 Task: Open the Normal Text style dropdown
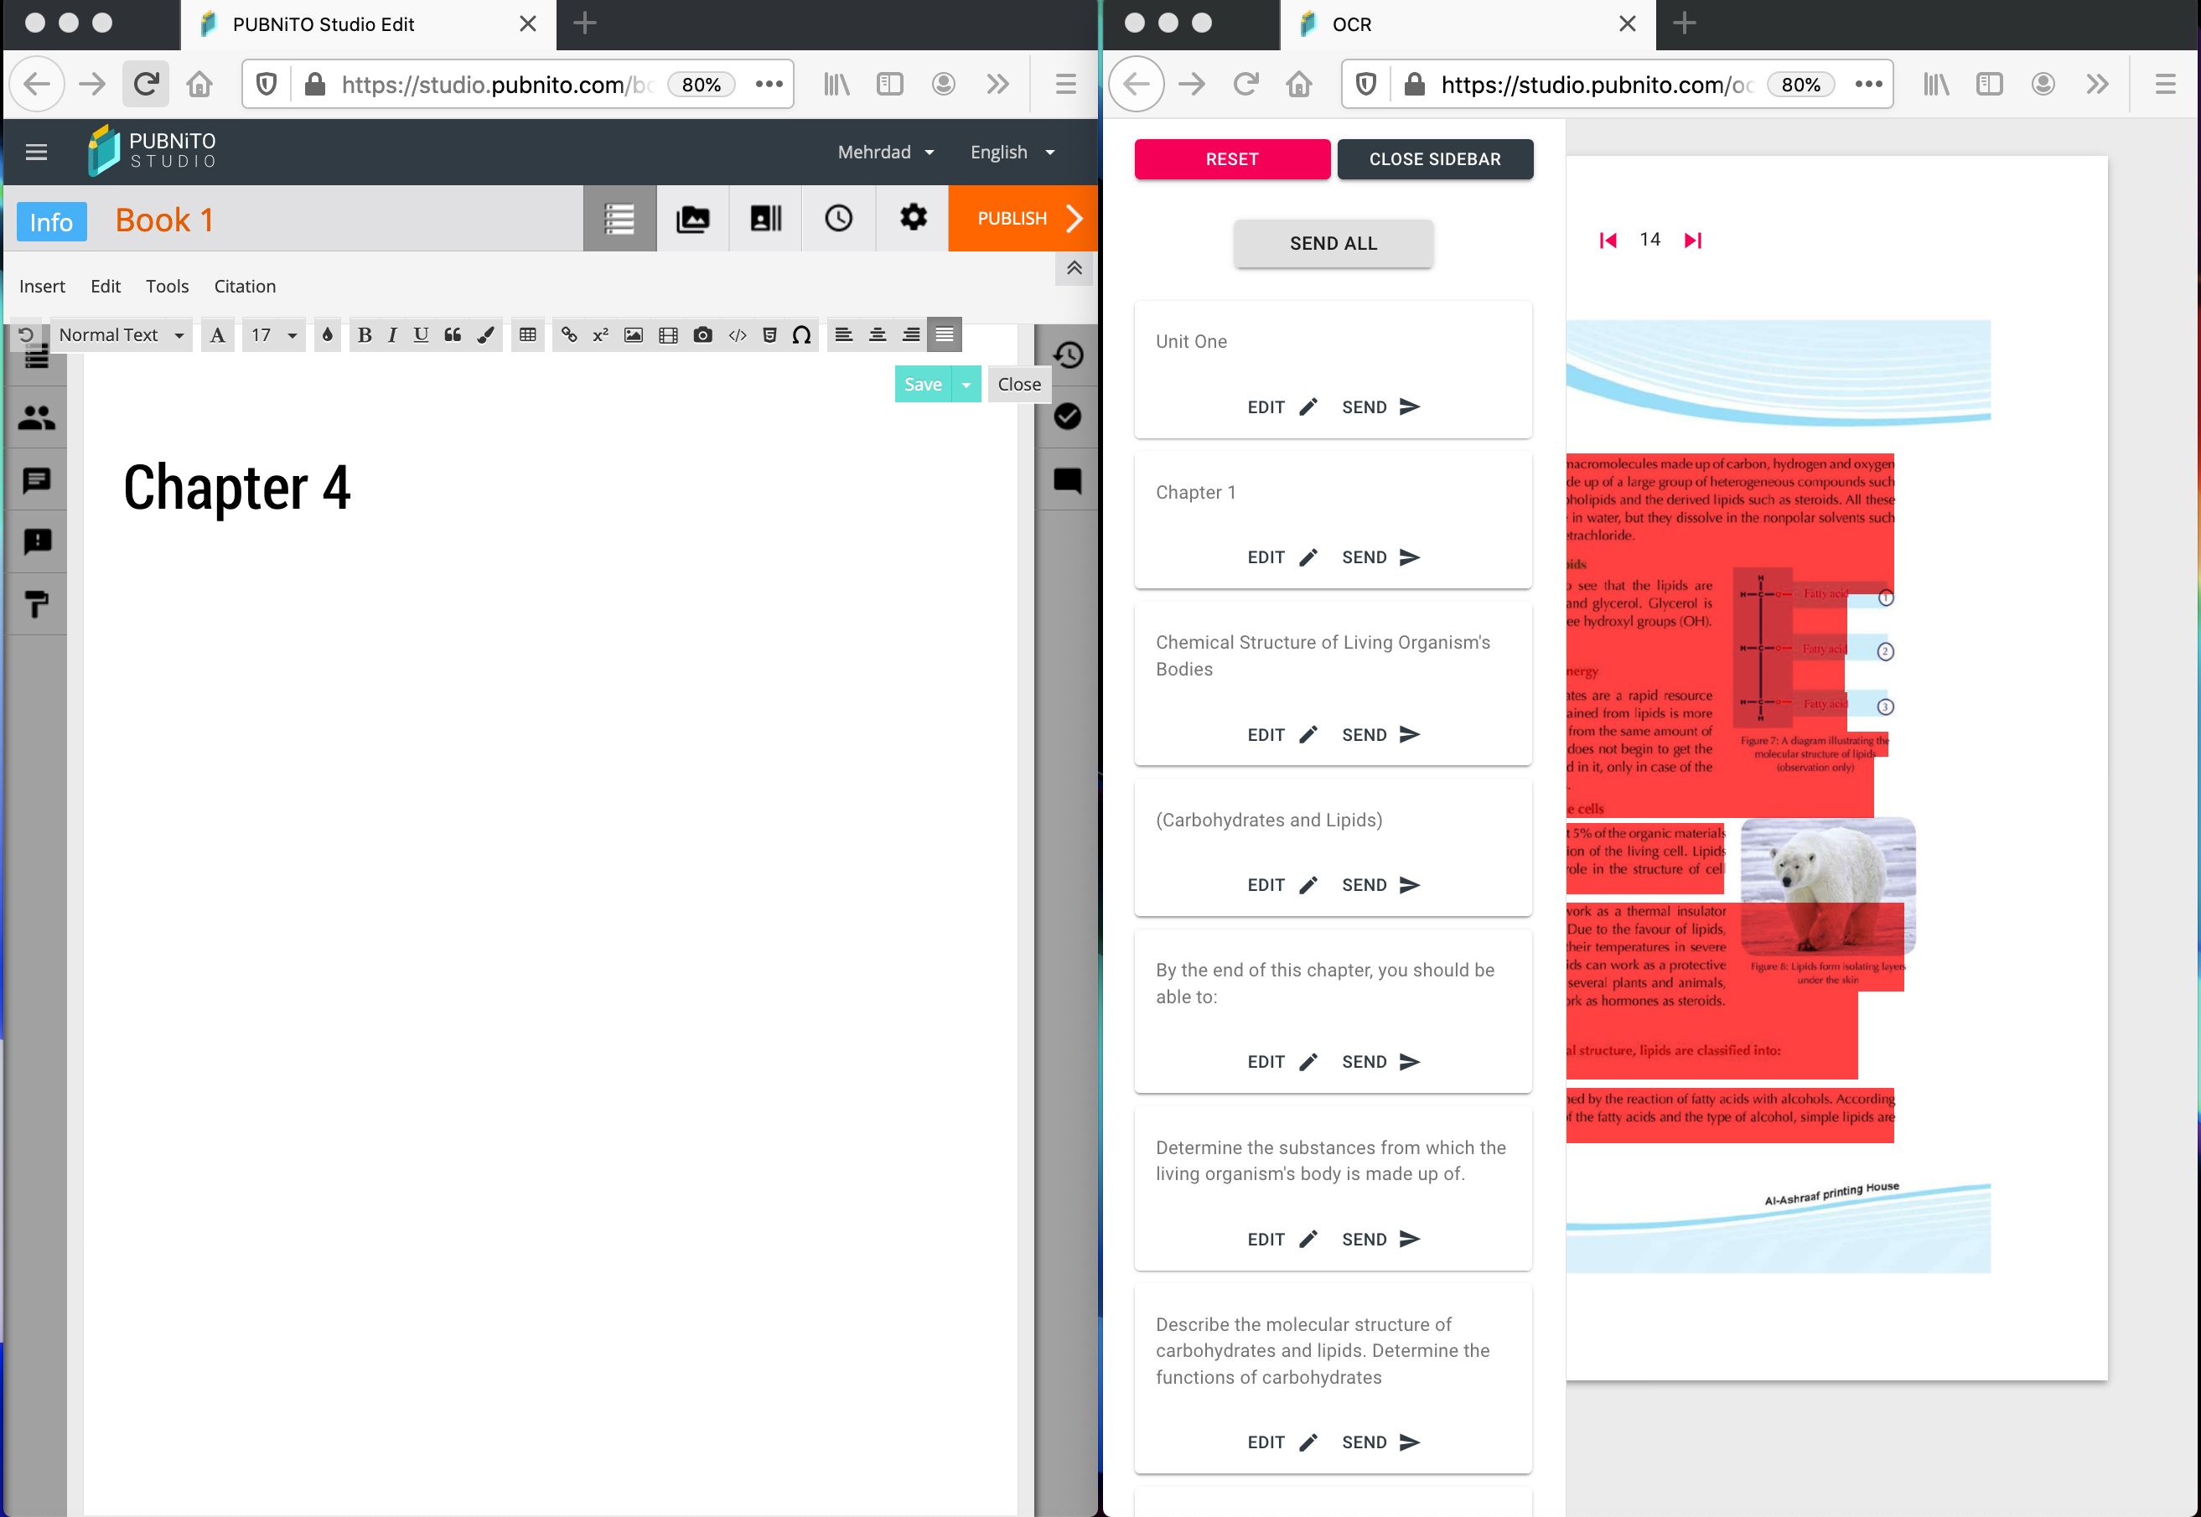click(x=121, y=334)
